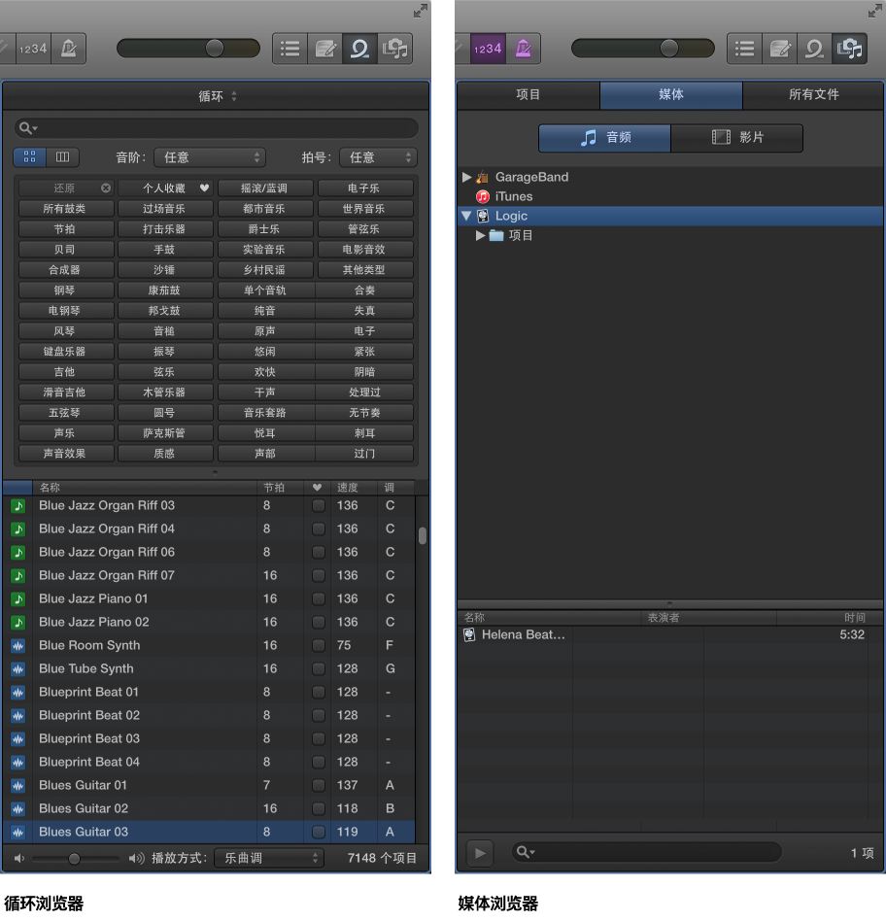Expand the GarageBand disclosure triangle
This screenshot has width=886, height=921.
467,177
